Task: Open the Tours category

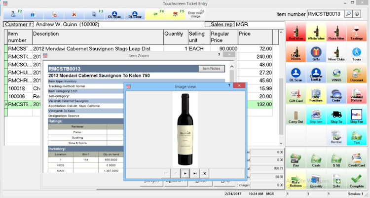Action: 357,52
